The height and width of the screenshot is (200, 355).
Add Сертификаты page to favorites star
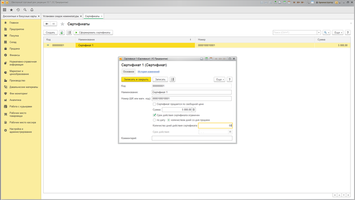(62, 24)
